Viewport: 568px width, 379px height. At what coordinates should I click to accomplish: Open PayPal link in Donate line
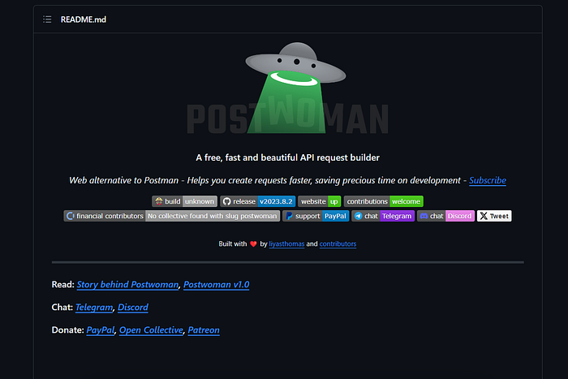pos(101,330)
